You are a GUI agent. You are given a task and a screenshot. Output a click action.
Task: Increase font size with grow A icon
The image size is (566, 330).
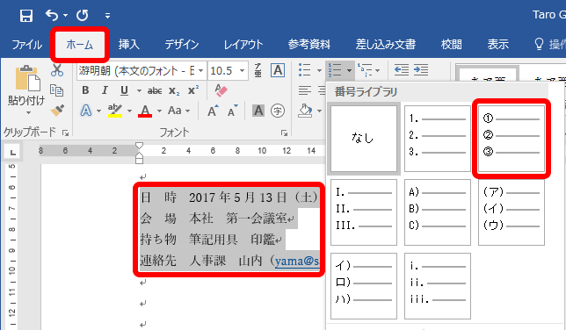(213, 111)
